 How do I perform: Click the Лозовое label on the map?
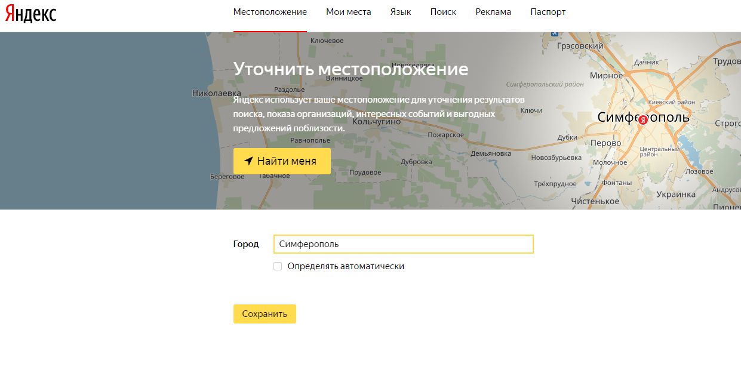699,171
